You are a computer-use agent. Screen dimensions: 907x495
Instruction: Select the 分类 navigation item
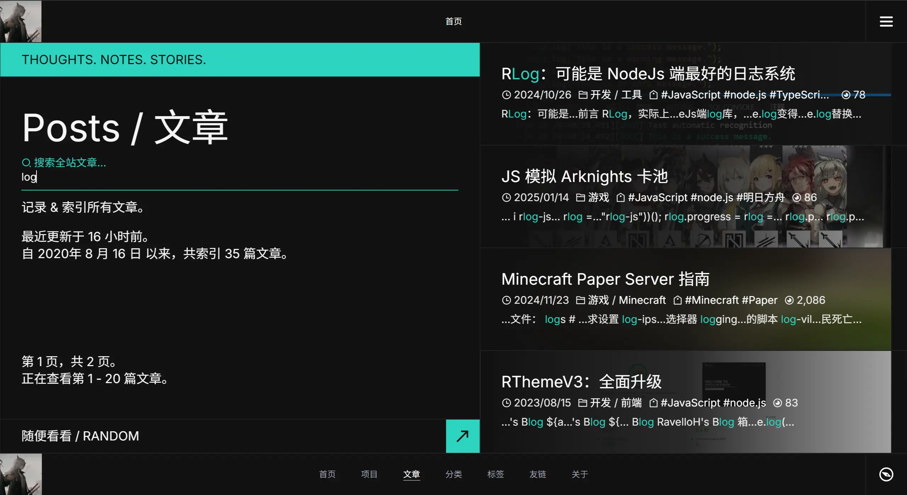click(x=453, y=474)
